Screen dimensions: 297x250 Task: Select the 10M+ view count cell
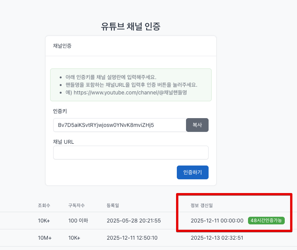pos(45,238)
